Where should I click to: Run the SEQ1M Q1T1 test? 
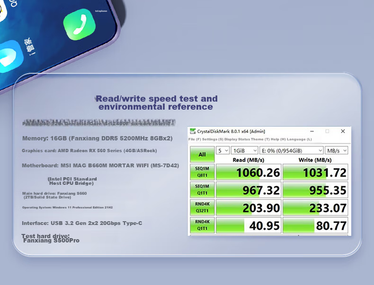coord(202,190)
